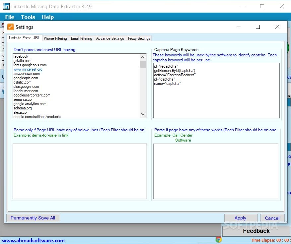Switch to the Phone Filtering tab

pos(55,38)
